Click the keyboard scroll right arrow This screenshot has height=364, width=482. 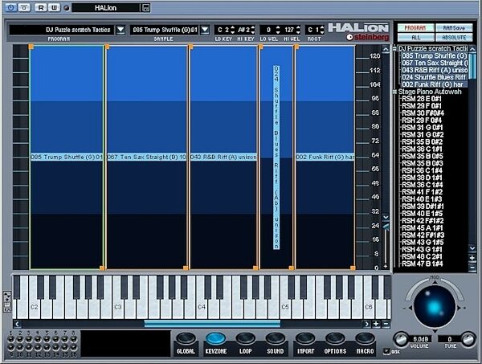[366, 324]
